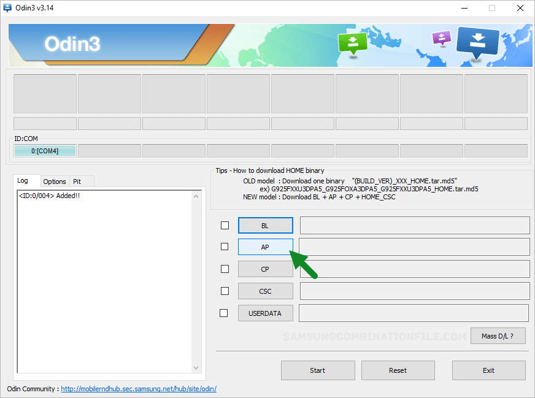Click the log scrollbar down arrow
The width and height of the screenshot is (535, 398).
196,368
